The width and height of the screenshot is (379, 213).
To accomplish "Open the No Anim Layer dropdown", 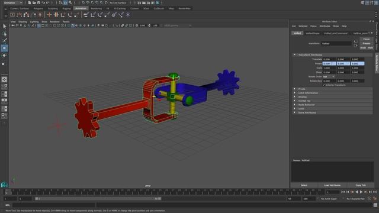I will coord(329,199).
